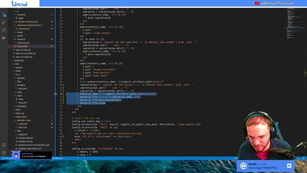This screenshot has width=307, height=173.
Task: Collapse the container-entrypoint-init.d folder
Action: point(29,25)
